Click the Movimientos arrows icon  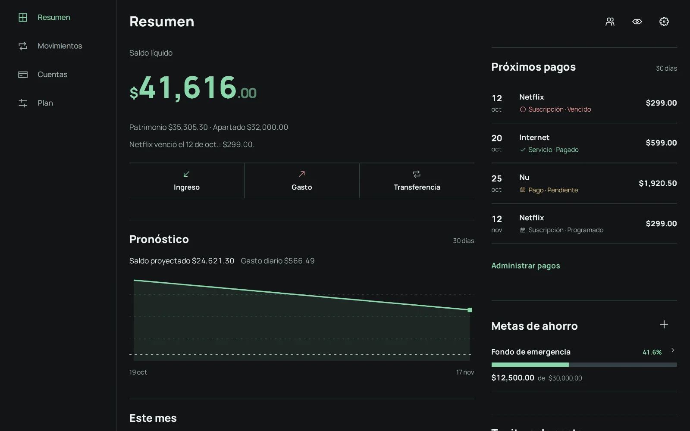(23, 46)
